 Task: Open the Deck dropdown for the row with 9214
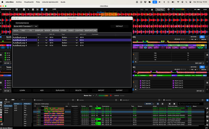[x=42, y=43]
